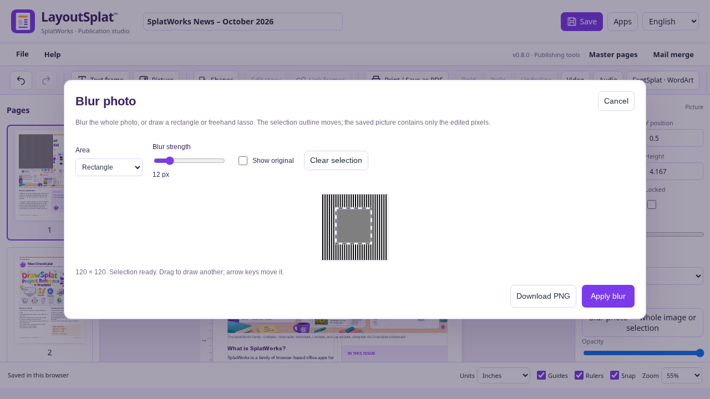Screen dimensions: 710x399
Task: Click Clear selection button
Action: click(x=336, y=160)
